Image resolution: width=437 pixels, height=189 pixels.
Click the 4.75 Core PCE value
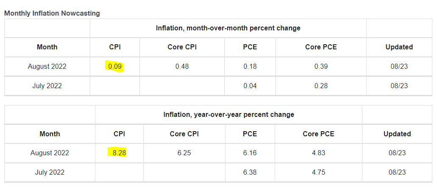click(318, 172)
